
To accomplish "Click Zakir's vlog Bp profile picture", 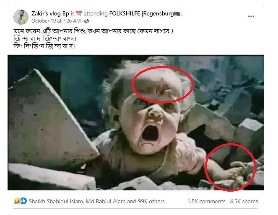I will tap(21, 17).
